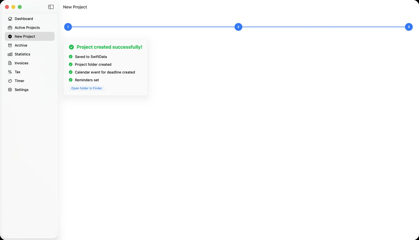Open the Archive section

30,46
